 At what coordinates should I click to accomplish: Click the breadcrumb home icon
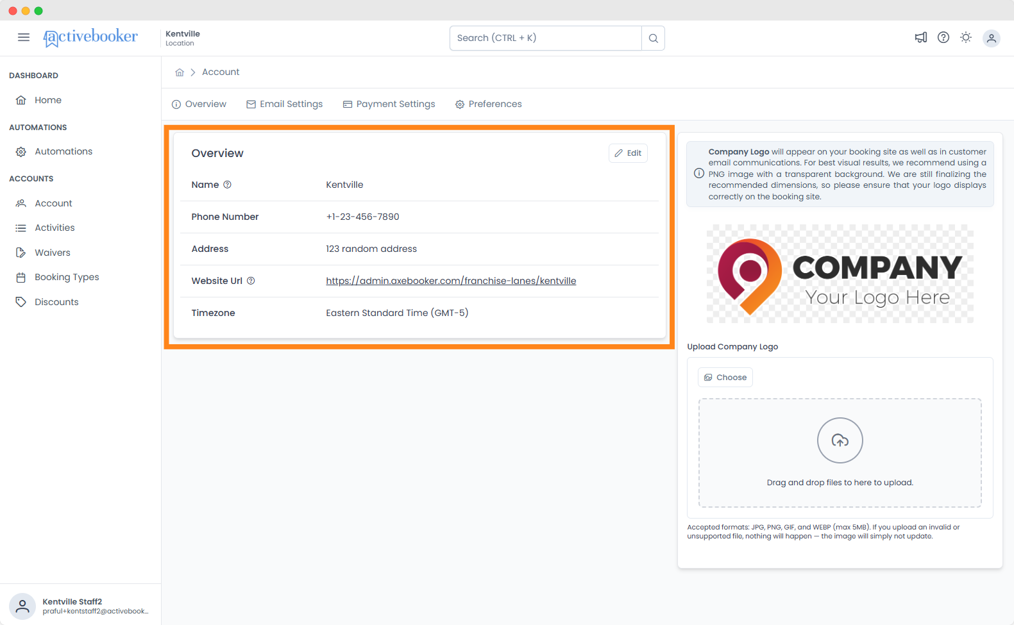tap(180, 72)
